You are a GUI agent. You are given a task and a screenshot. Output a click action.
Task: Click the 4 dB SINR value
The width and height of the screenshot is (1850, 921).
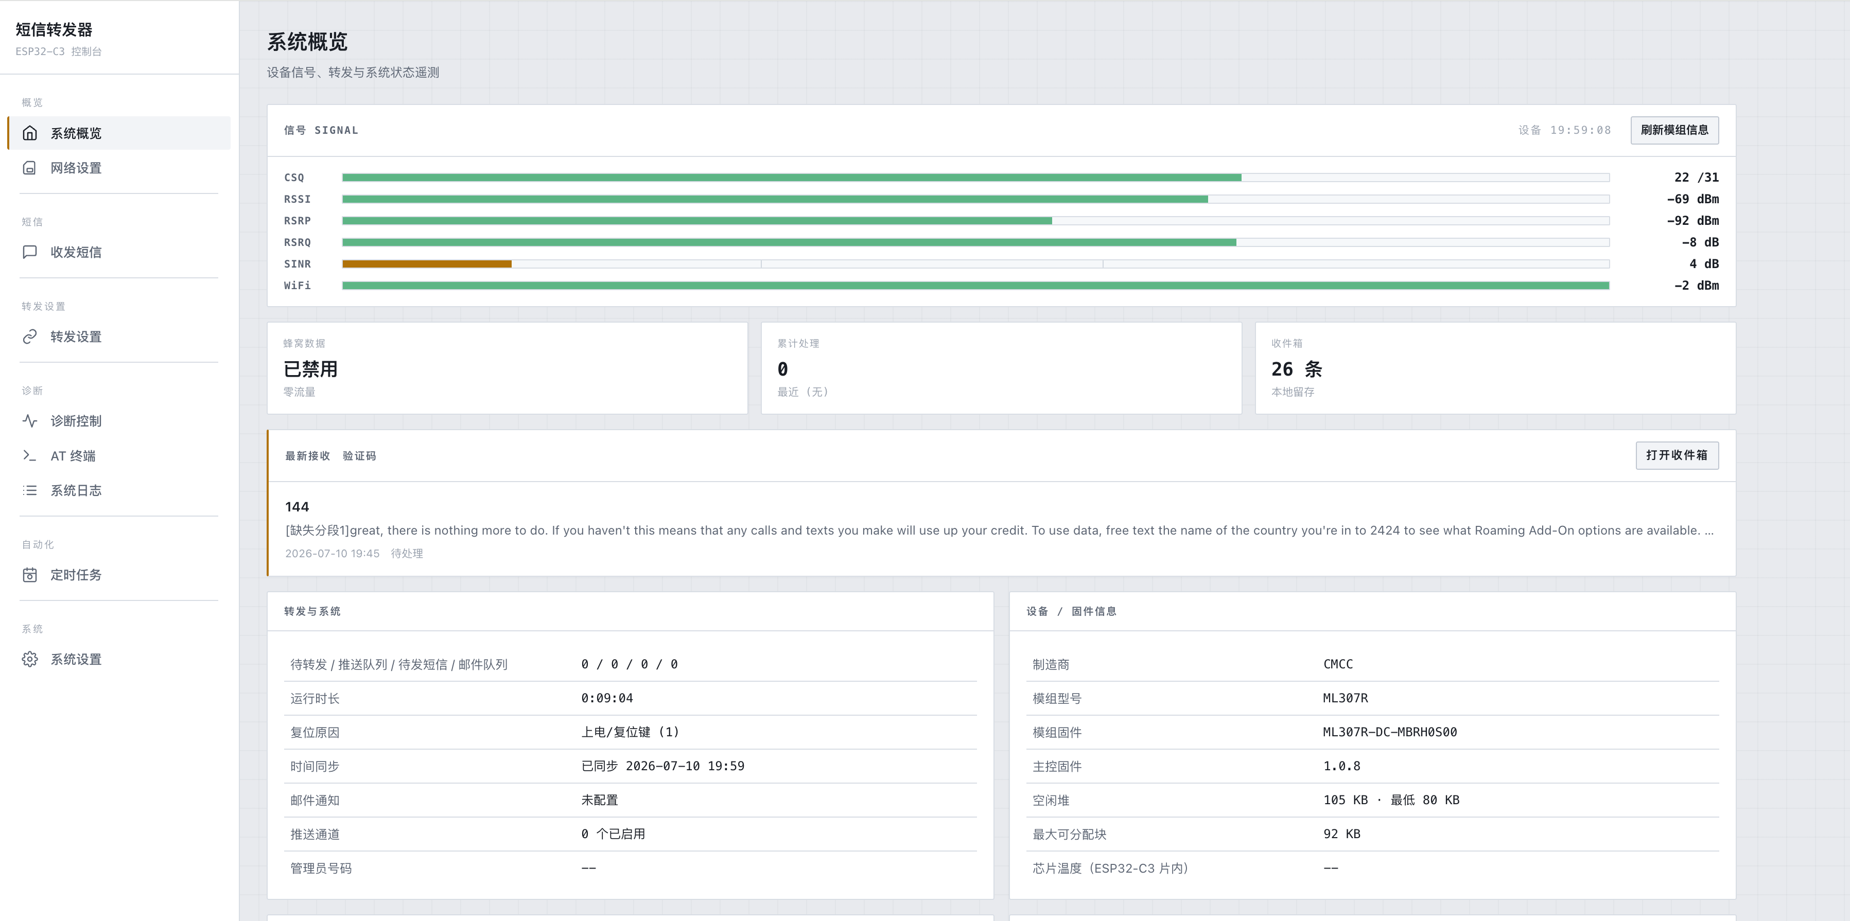click(x=1703, y=263)
